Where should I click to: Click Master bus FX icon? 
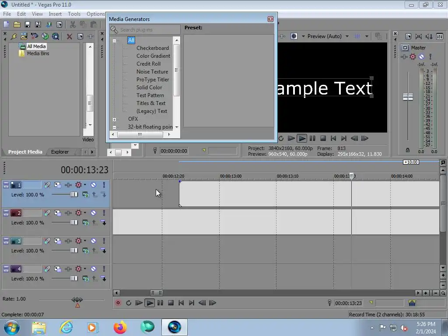pyautogui.click(x=404, y=56)
